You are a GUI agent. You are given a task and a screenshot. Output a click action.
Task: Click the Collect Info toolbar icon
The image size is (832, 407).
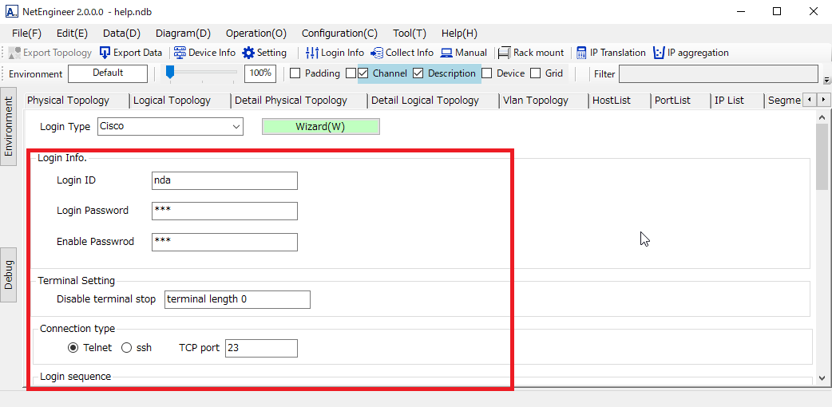point(377,53)
